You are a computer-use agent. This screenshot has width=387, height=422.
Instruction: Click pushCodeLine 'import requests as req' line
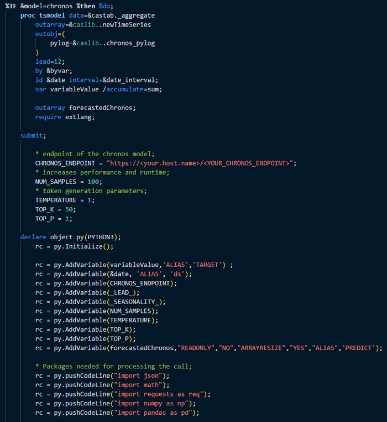(123, 394)
